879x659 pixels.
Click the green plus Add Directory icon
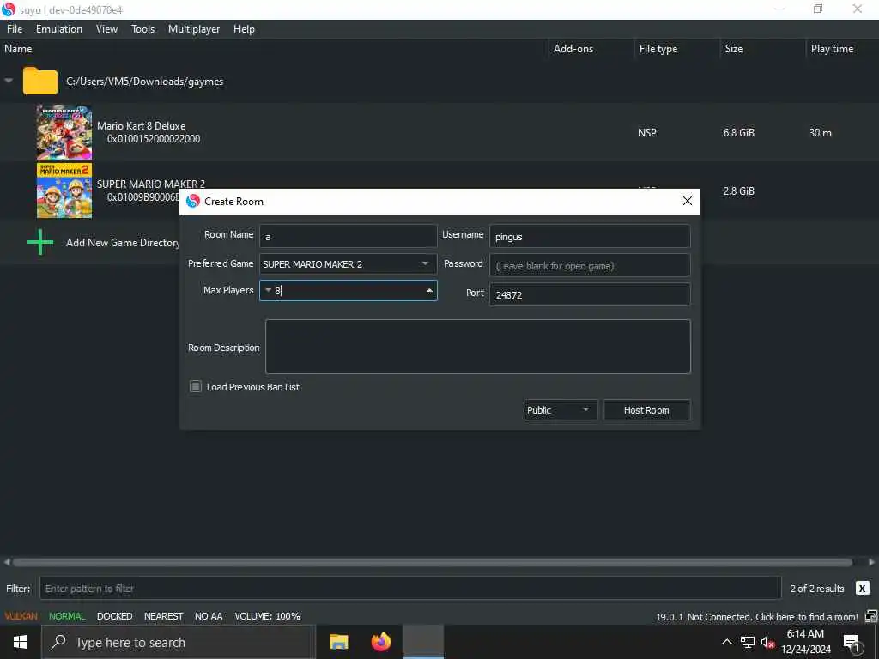[40, 242]
